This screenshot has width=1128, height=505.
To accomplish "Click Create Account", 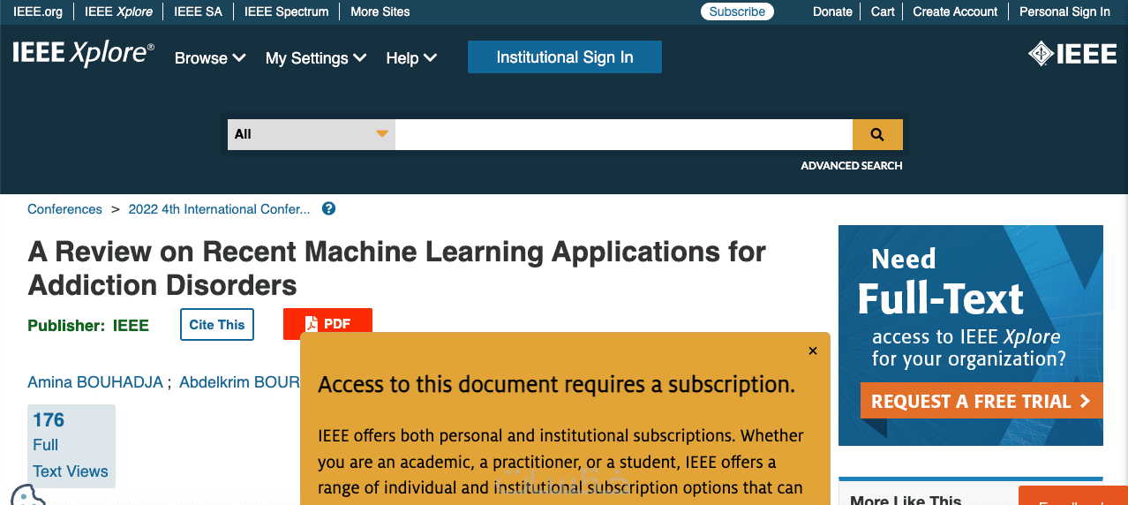I will [955, 11].
